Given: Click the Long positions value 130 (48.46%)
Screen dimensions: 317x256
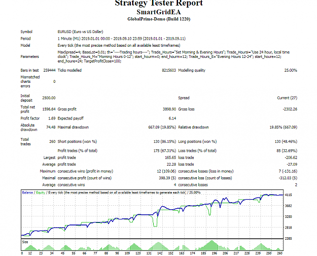Looking at the screenshot, I should pos(286,142).
